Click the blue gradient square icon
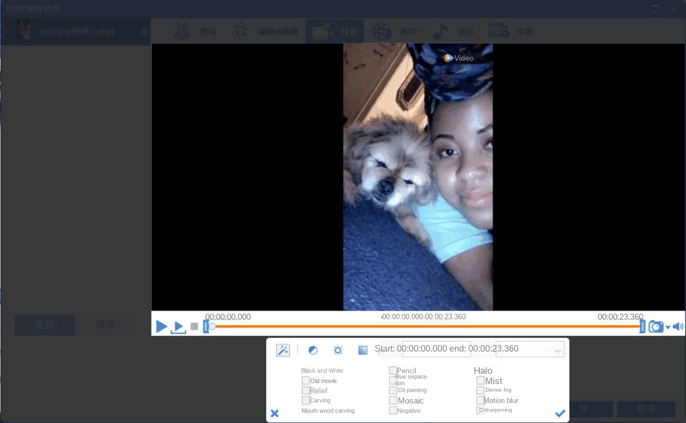This screenshot has height=423, width=686. click(363, 350)
